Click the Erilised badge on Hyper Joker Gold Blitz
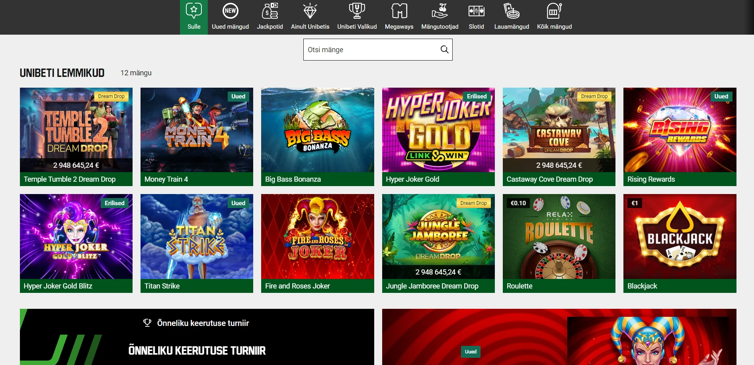The height and width of the screenshot is (365, 754). coord(115,203)
